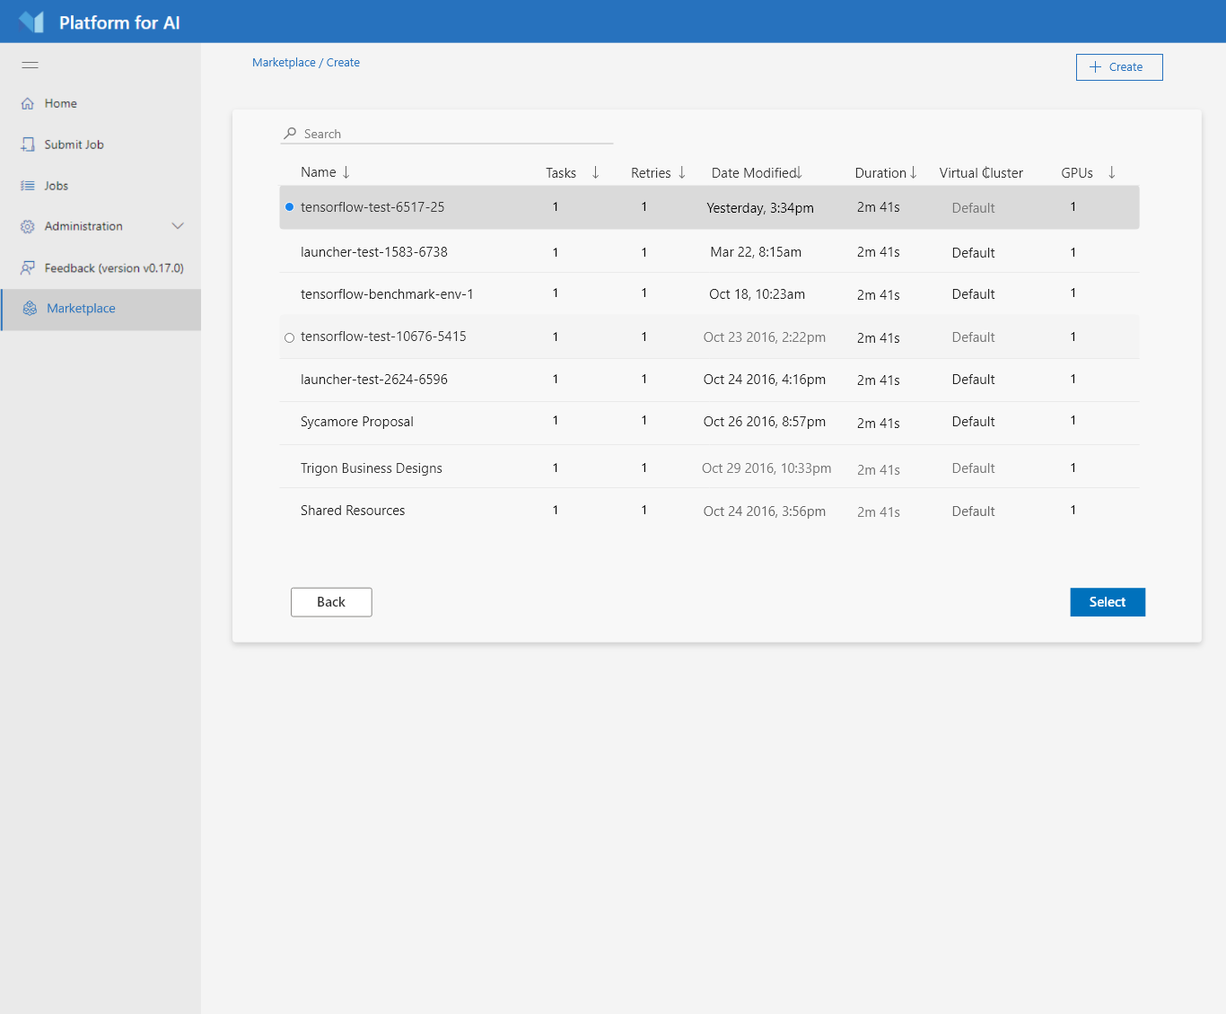Image resolution: width=1226 pixels, height=1014 pixels.
Task: Sort by Retries using arrow icon
Action: pos(682,172)
